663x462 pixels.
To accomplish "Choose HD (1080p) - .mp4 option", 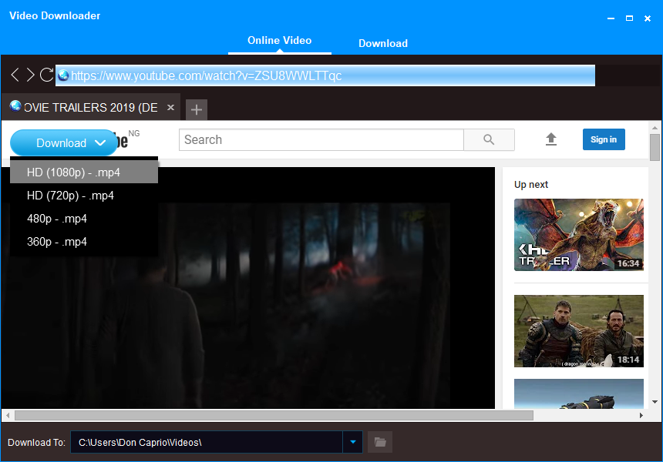I will point(84,172).
